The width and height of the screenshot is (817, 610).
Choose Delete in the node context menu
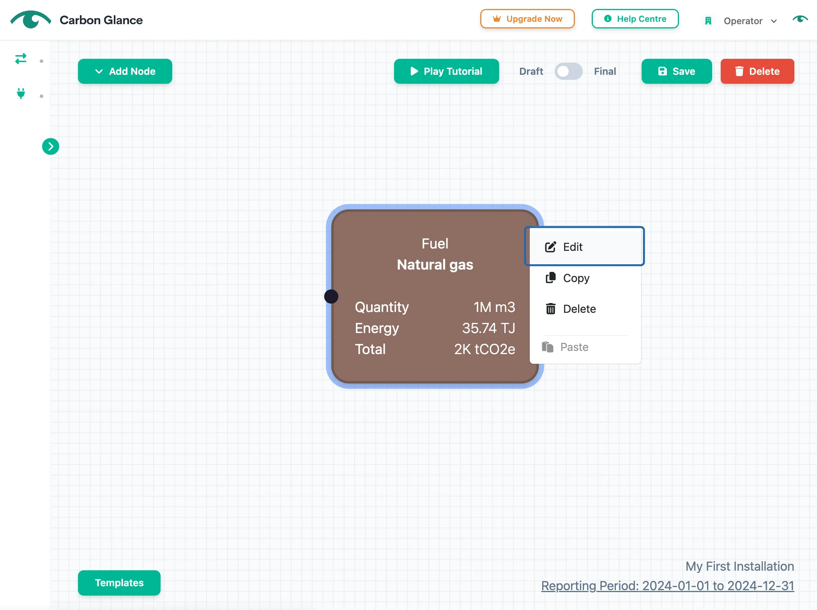[x=585, y=309]
